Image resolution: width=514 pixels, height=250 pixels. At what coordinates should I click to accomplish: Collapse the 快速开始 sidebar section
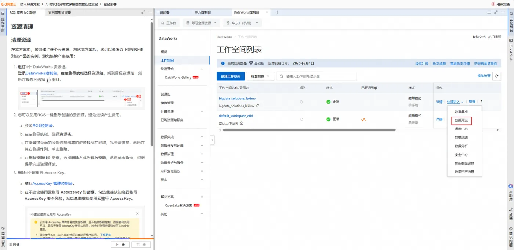coord(202,69)
